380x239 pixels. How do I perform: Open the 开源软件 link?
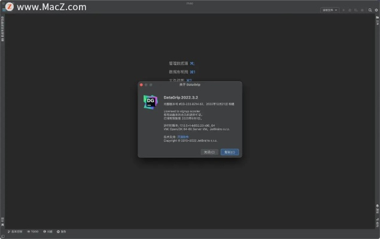[x=183, y=136]
